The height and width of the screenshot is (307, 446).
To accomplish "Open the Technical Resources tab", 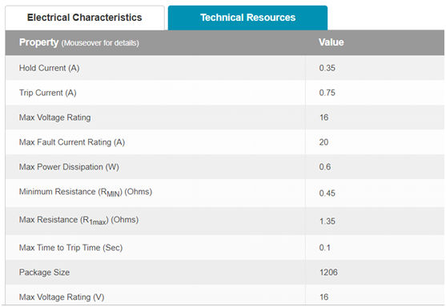I will [247, 18].
